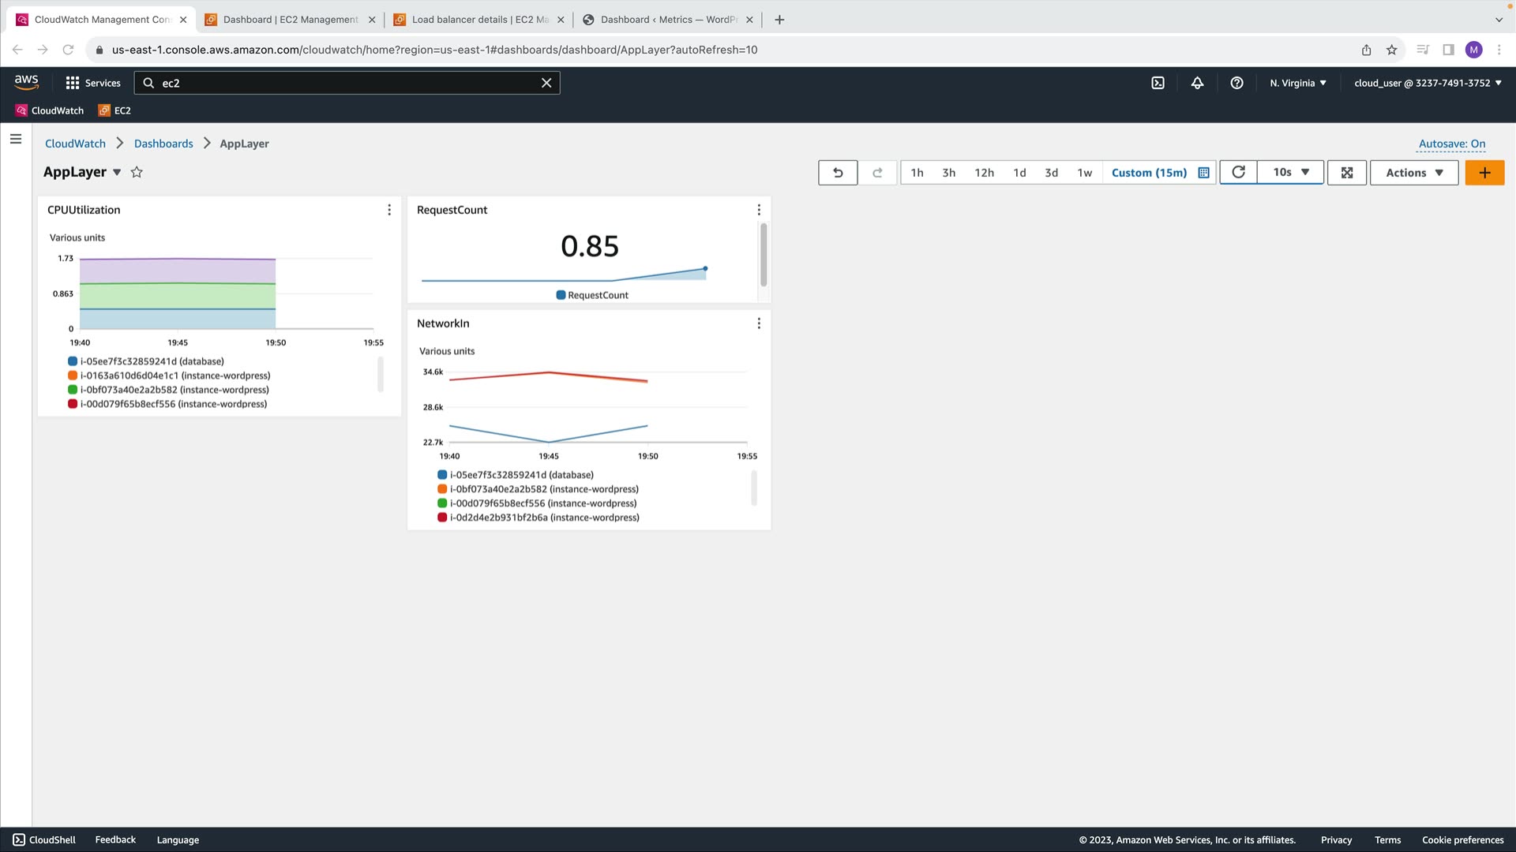The height and width of the screenshot is (852, 1516).
Task: Go to Dashboards breadcrumb link
Action: click(163, 144)
